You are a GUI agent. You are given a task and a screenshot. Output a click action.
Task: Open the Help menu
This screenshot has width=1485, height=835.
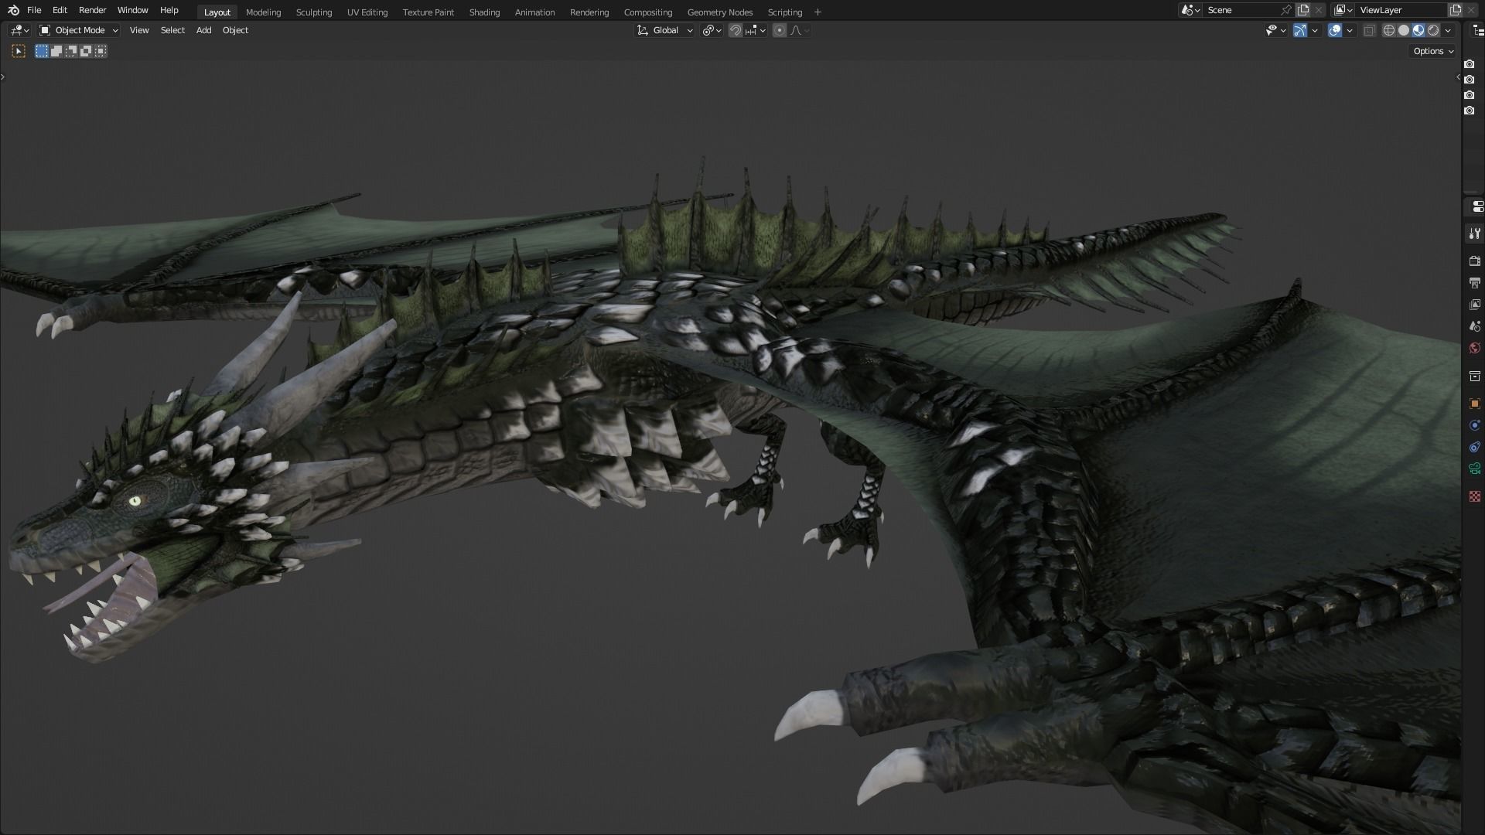(169, 10)
